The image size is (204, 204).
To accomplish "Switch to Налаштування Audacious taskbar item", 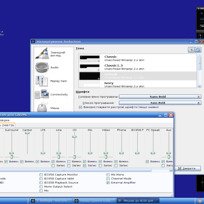I will coord(95,201).
